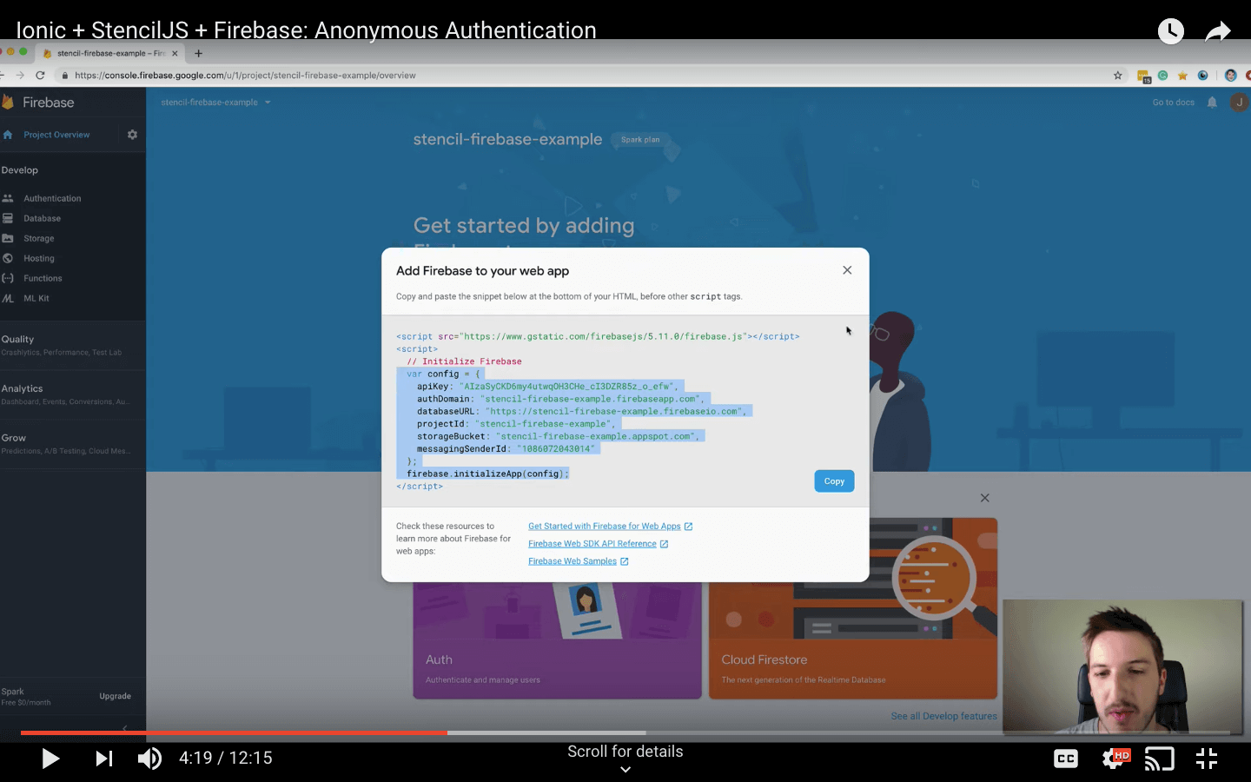Click the Grammarly extension icon
Screen dimensions: 1251x782
(x=1162, y=76)
